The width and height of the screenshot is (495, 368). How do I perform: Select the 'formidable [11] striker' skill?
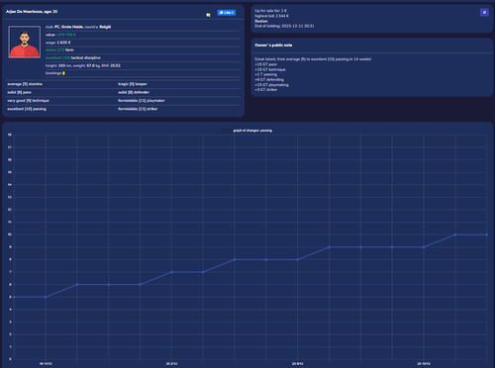[x=138, y=109]
